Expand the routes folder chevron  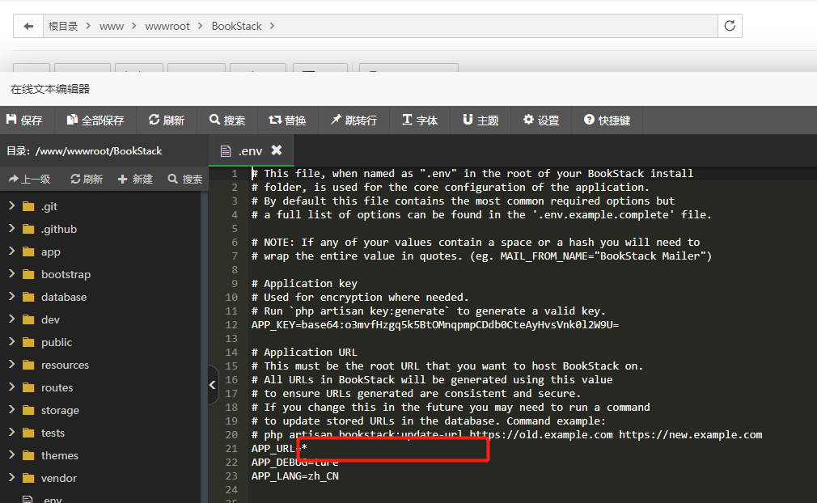11,387
